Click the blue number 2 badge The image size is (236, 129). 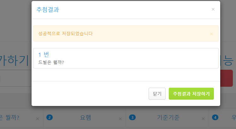pyautogui.click(x=50, y=117)
